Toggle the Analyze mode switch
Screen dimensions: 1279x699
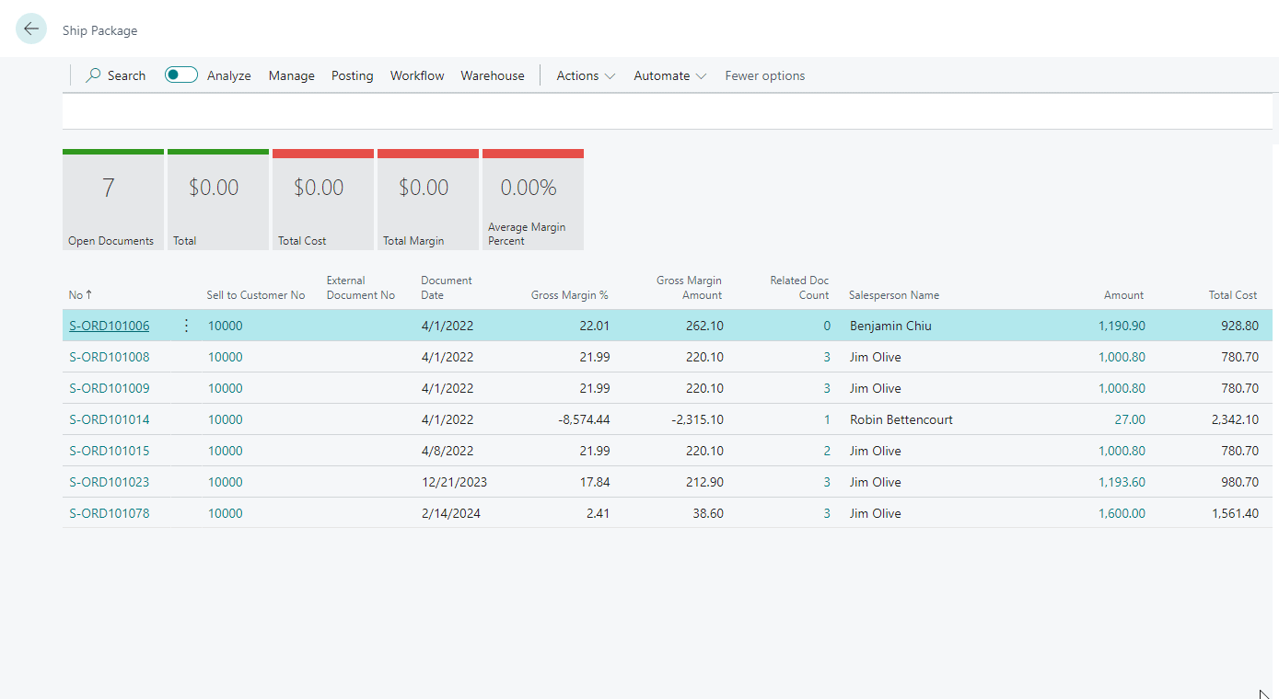point(181,75)
